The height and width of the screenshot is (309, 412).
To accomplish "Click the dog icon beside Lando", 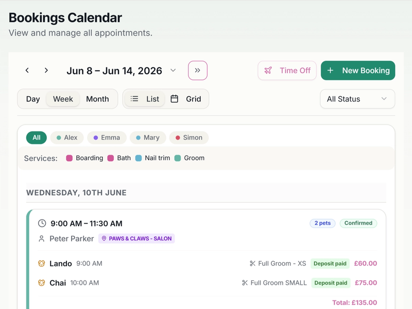I will [42, 263].
